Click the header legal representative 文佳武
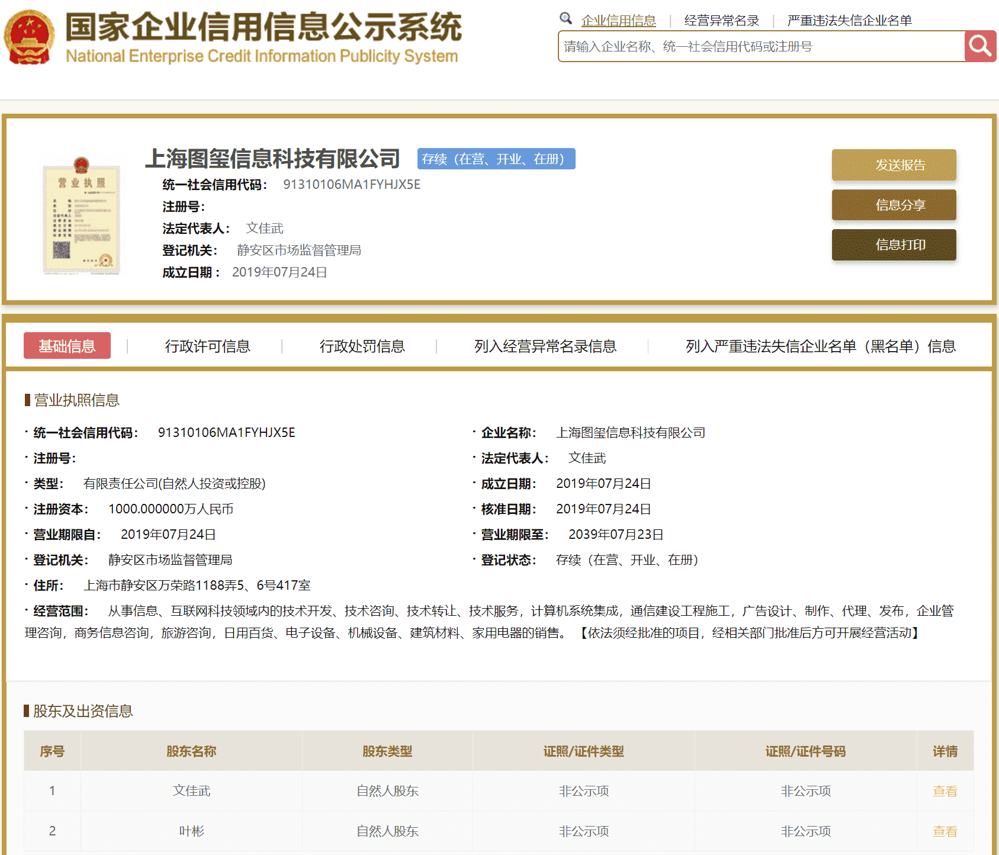Screen dimensions: 999x855 265,229
